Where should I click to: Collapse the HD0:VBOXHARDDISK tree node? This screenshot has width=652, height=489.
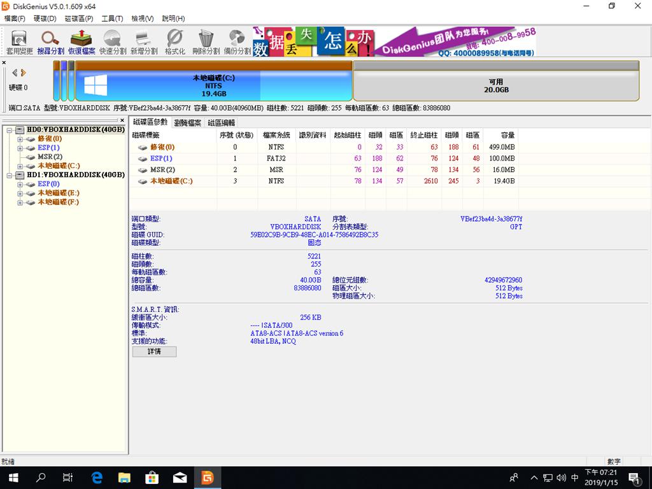click(10, 130)
